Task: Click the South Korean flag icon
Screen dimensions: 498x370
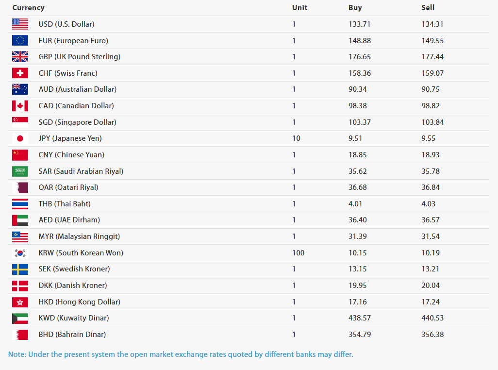Action: (x=20, y=253)
